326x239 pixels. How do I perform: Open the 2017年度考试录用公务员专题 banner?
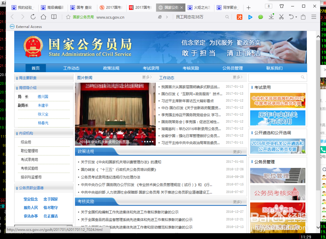click(x=277, y=100)
